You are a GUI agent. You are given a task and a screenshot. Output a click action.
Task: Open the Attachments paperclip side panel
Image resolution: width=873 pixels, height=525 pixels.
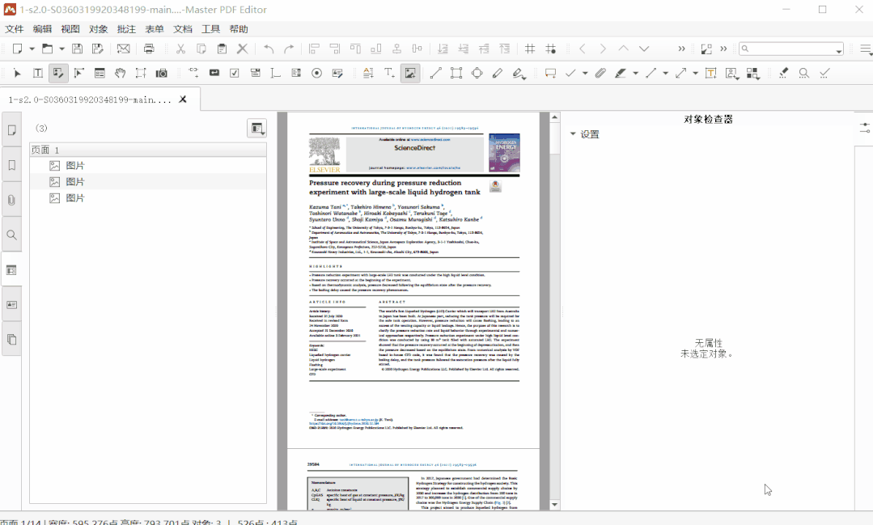pyautogui.click(x=11, y=200)
